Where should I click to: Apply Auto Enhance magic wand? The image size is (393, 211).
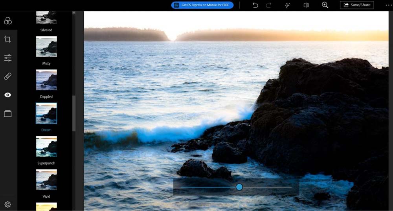coord(288,5)
